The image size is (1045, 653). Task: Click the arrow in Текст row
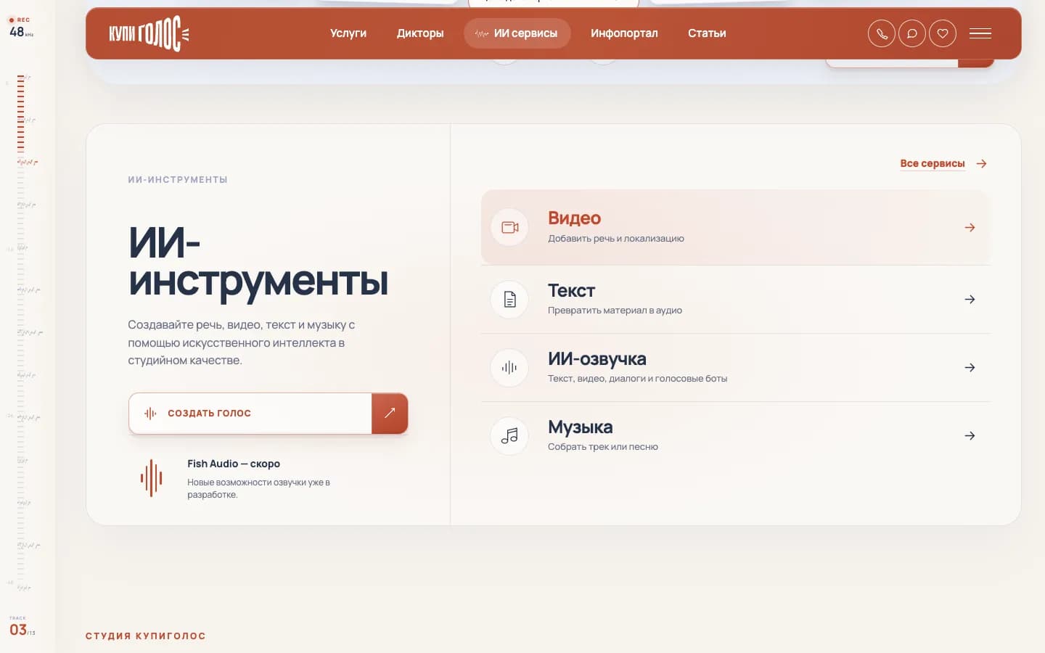pos(970,299)
